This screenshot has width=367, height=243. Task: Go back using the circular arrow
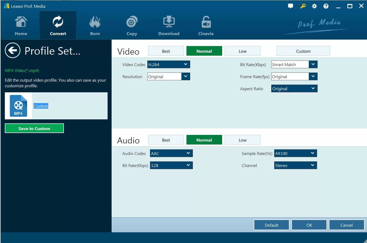tap(12, 50)
